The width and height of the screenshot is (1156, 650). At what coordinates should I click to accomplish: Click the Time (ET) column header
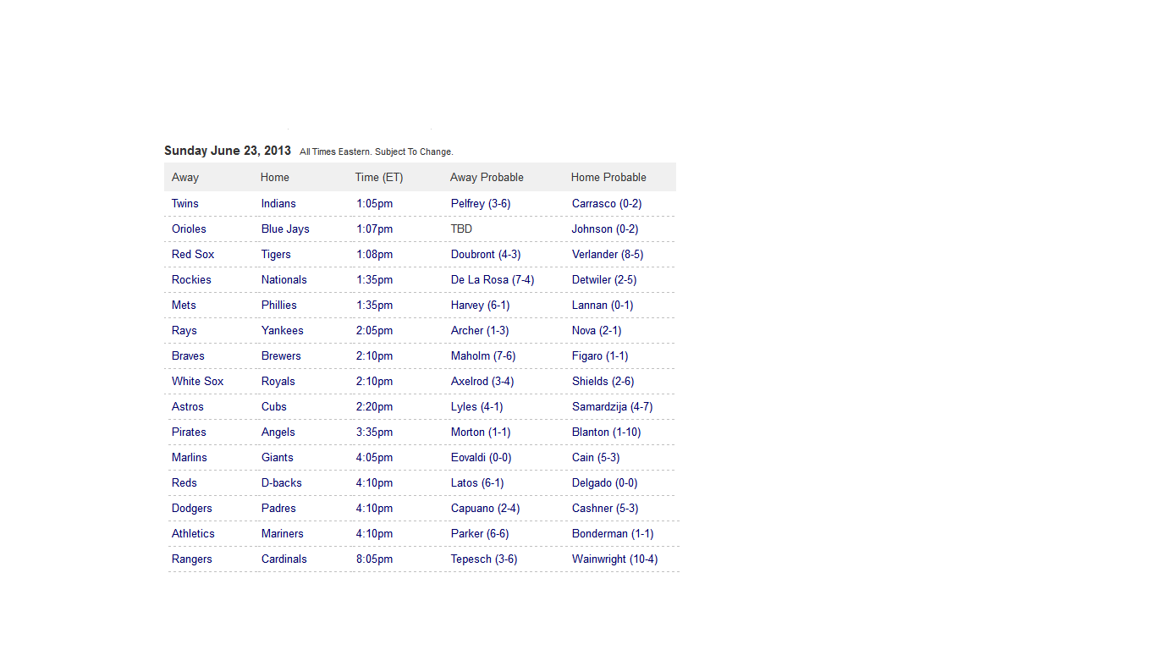(379, 177)
